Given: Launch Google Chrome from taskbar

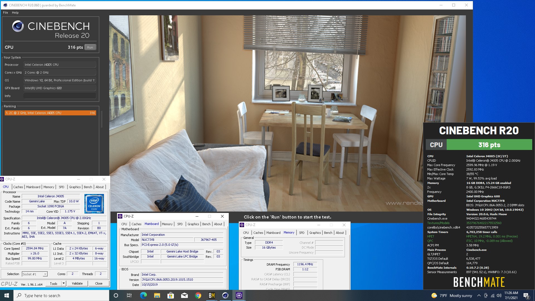Looking at the screenshot, I should tap(198, 295).
